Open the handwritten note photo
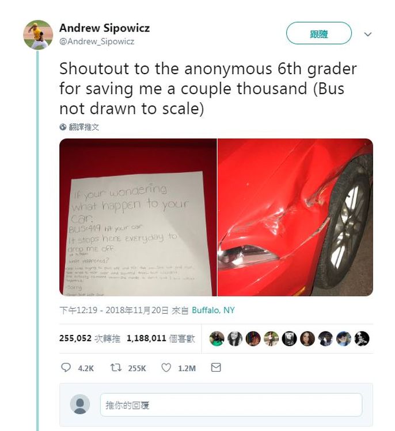 pyautogui.click(x=138, y=217)
